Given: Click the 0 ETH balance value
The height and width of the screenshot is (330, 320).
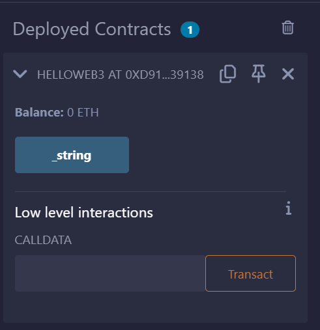Looking at the screenshot, I should pyautogui.click(x=83, y=113).
